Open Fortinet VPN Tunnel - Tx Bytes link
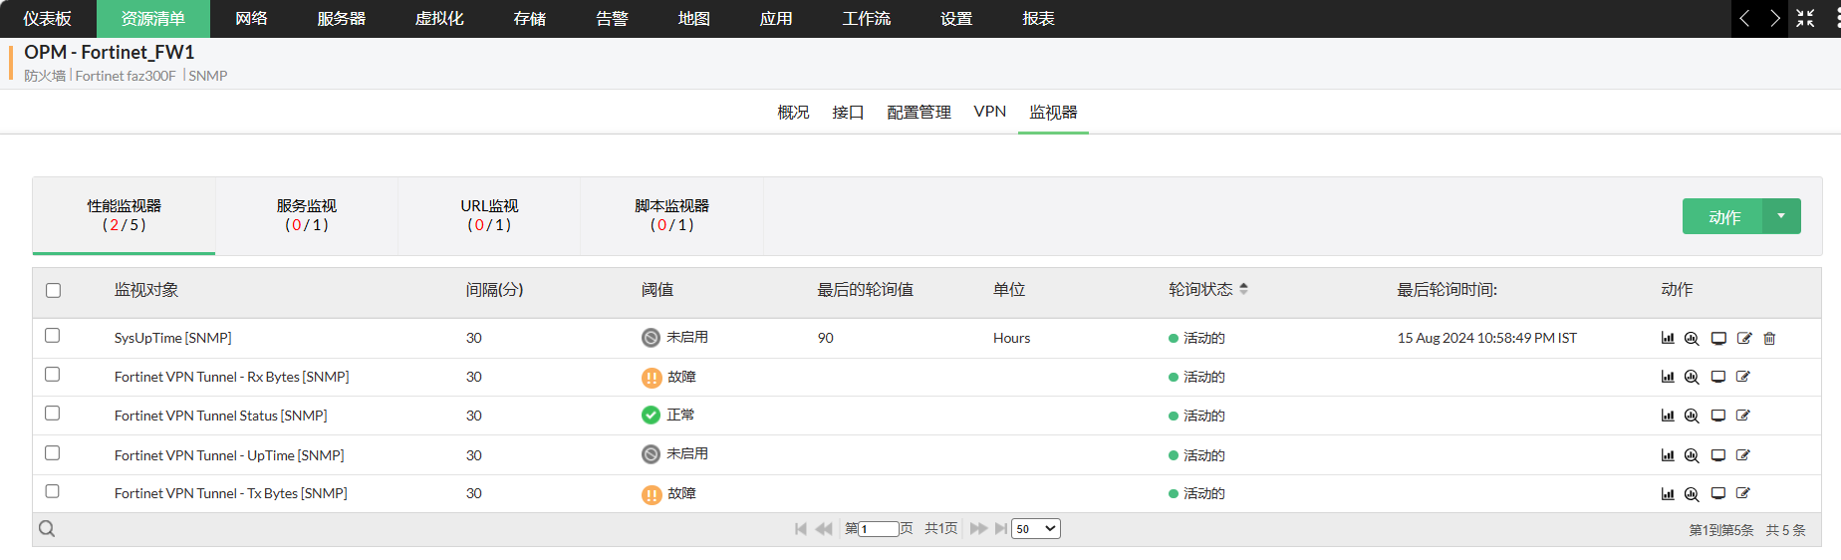 point(230,493)
